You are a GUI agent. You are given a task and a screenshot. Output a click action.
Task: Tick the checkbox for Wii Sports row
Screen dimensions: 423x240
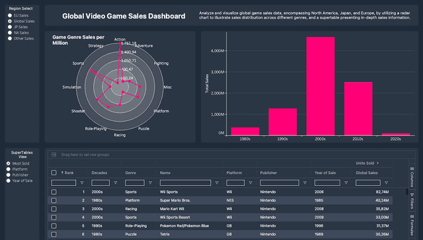[54, 192]
